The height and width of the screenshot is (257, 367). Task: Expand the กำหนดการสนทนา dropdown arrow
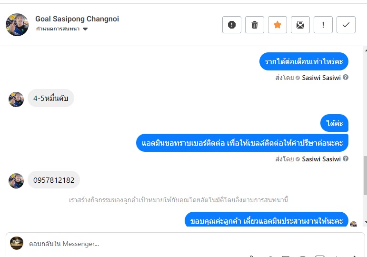(x=85, y=29)
